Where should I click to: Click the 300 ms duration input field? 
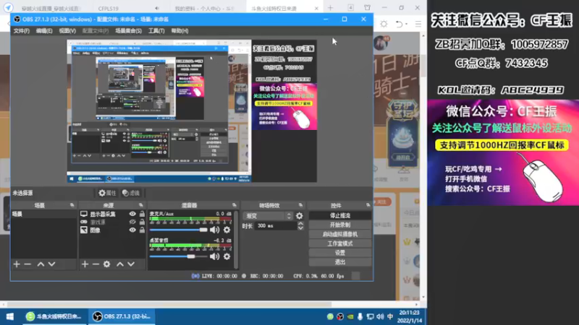[x=276, y=226]
